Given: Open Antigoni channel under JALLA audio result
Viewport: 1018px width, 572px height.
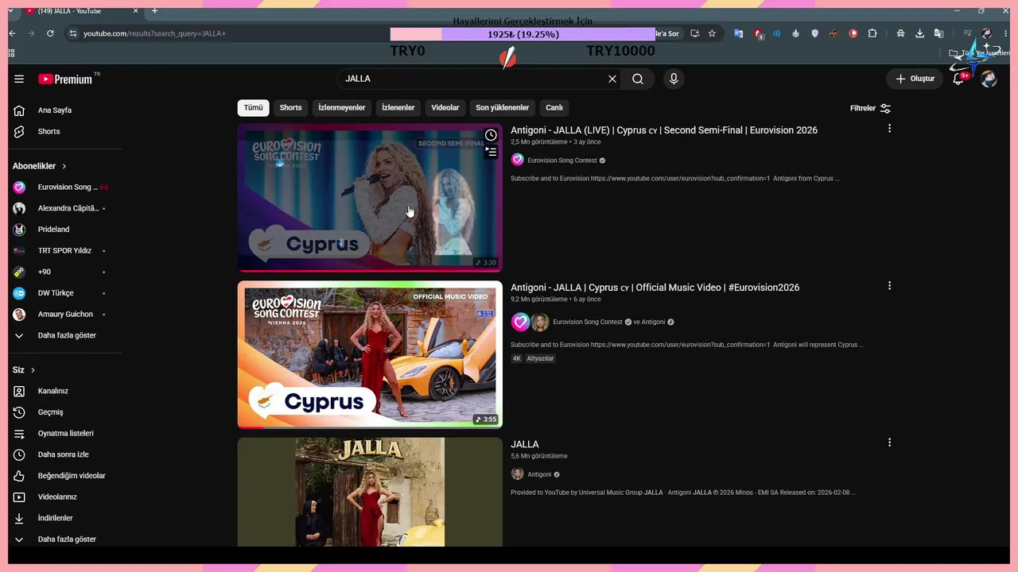Looking at the screenshot, I should pyautogui.click(x=539, y=474).
